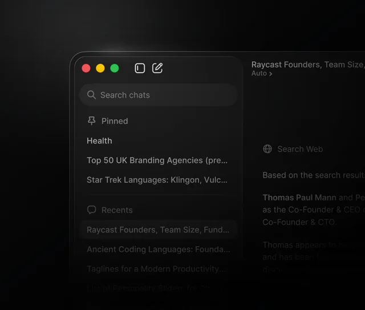Click the yellow minimize window button
This screenshot has height=310, width=365.
(100, 69)
